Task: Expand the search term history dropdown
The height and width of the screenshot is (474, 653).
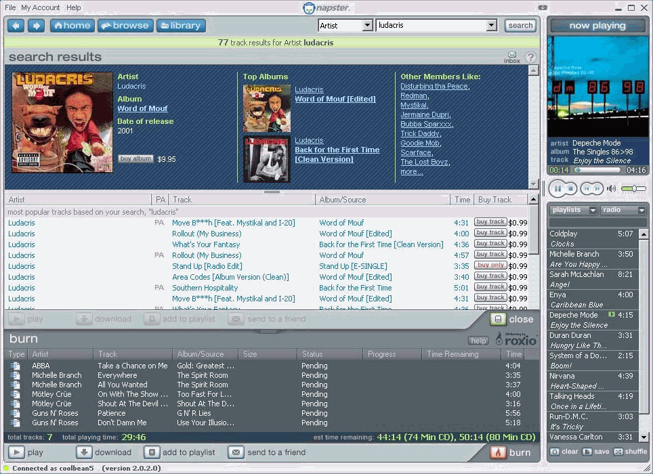Action: click(x=491, y=25)
